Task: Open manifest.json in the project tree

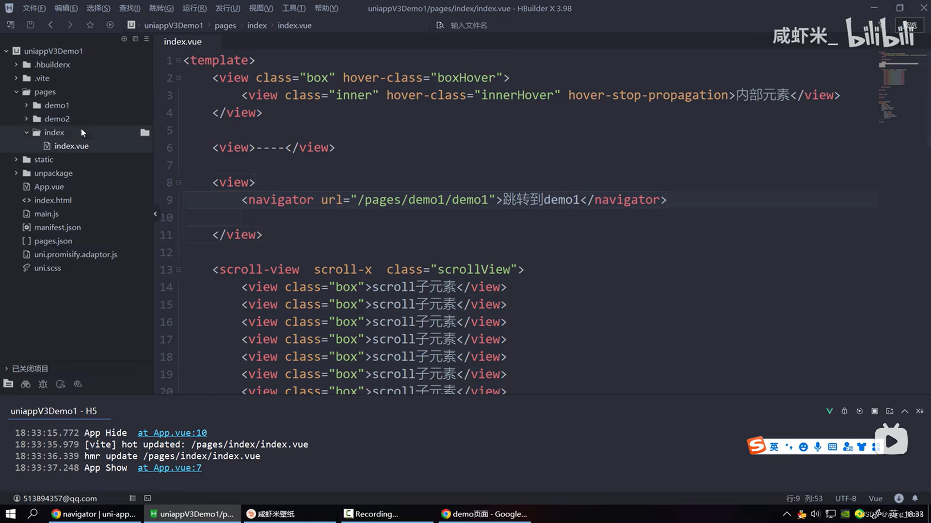Action: tap(57, 227)
